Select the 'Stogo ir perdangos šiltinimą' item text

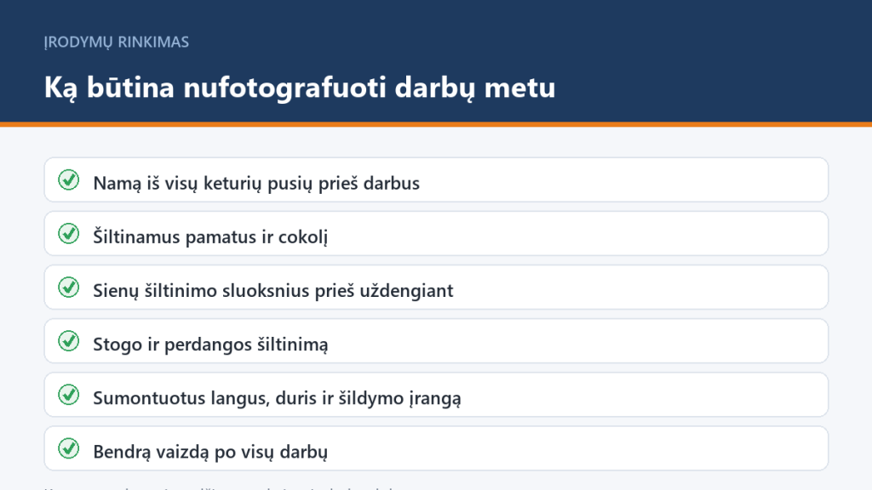point(210,345)
